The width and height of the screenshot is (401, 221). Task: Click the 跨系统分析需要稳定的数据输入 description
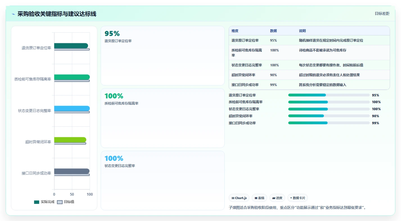click(x=322, y=85)
